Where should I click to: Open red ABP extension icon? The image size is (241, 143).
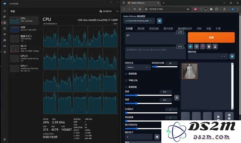click(x=195, y=9)
